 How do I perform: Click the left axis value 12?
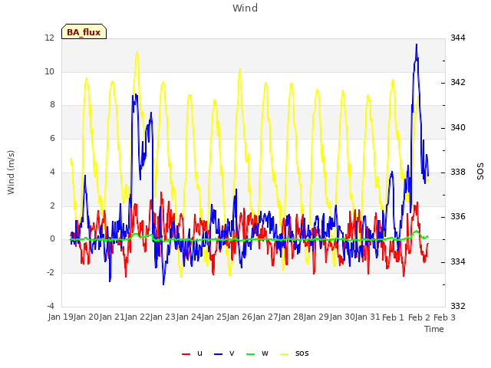[x=49, y=38]
